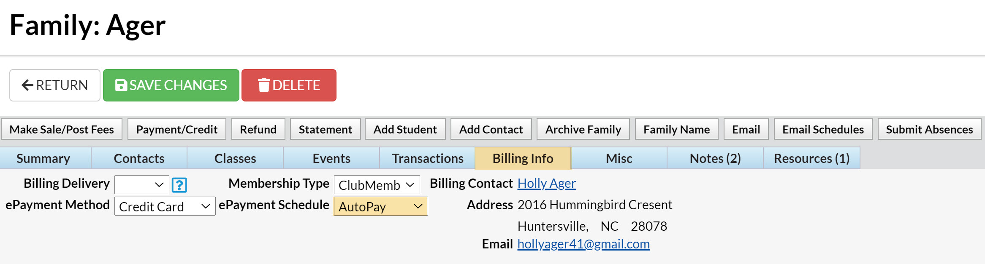The width and height of the screenshot is (985, 264).
Task: Click the red Delete button
Action: (x=289, y=85)
